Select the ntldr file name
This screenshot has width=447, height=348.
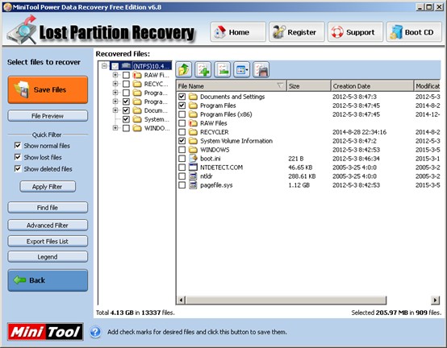[206, 176]
